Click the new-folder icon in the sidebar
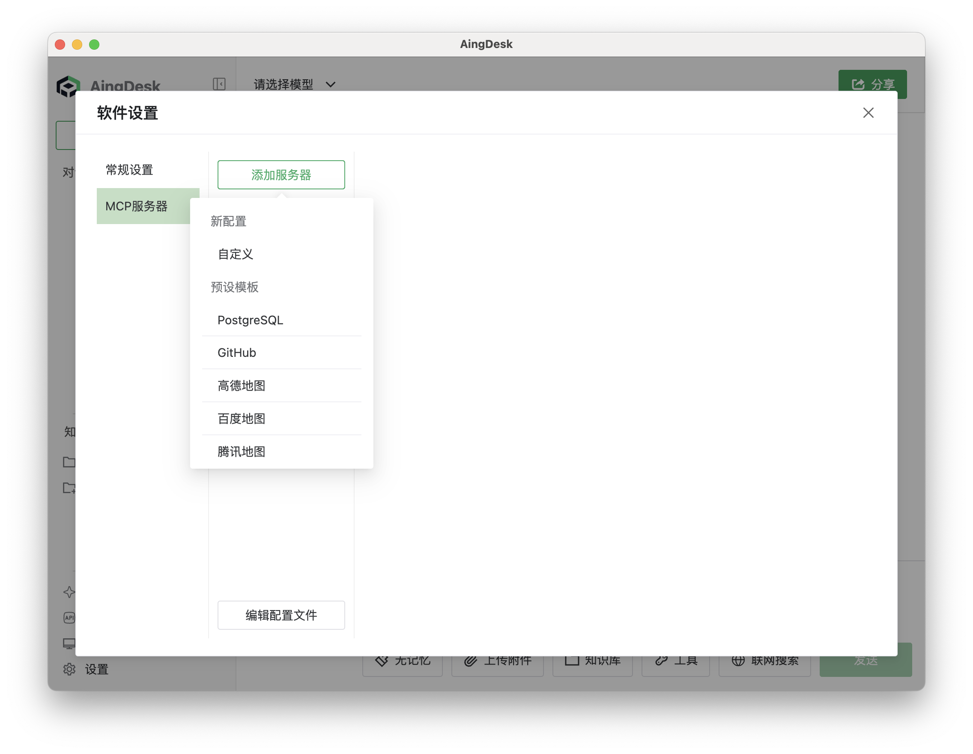 tap(70, 488)
